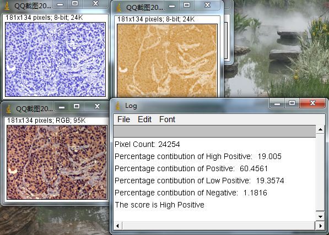
Task: Click microscope icon of the blue hematoxylin window
Action: pyautogui.click(x=7, y=6)
